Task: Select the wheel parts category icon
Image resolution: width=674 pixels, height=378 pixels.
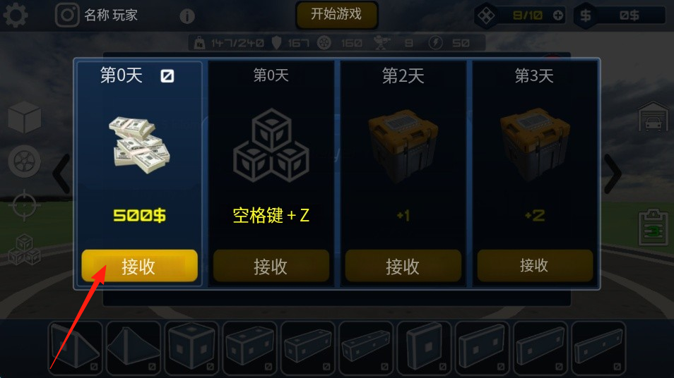Action: point(25,161)
